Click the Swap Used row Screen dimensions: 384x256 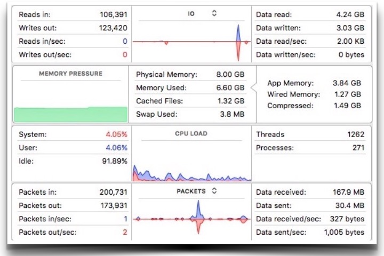point(190,114)
